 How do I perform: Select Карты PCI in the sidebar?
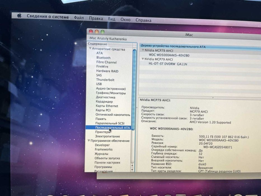coord(103,110)
